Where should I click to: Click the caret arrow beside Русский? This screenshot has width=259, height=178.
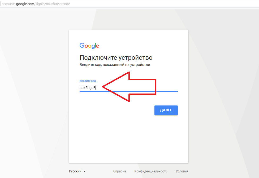coord(84,172)
